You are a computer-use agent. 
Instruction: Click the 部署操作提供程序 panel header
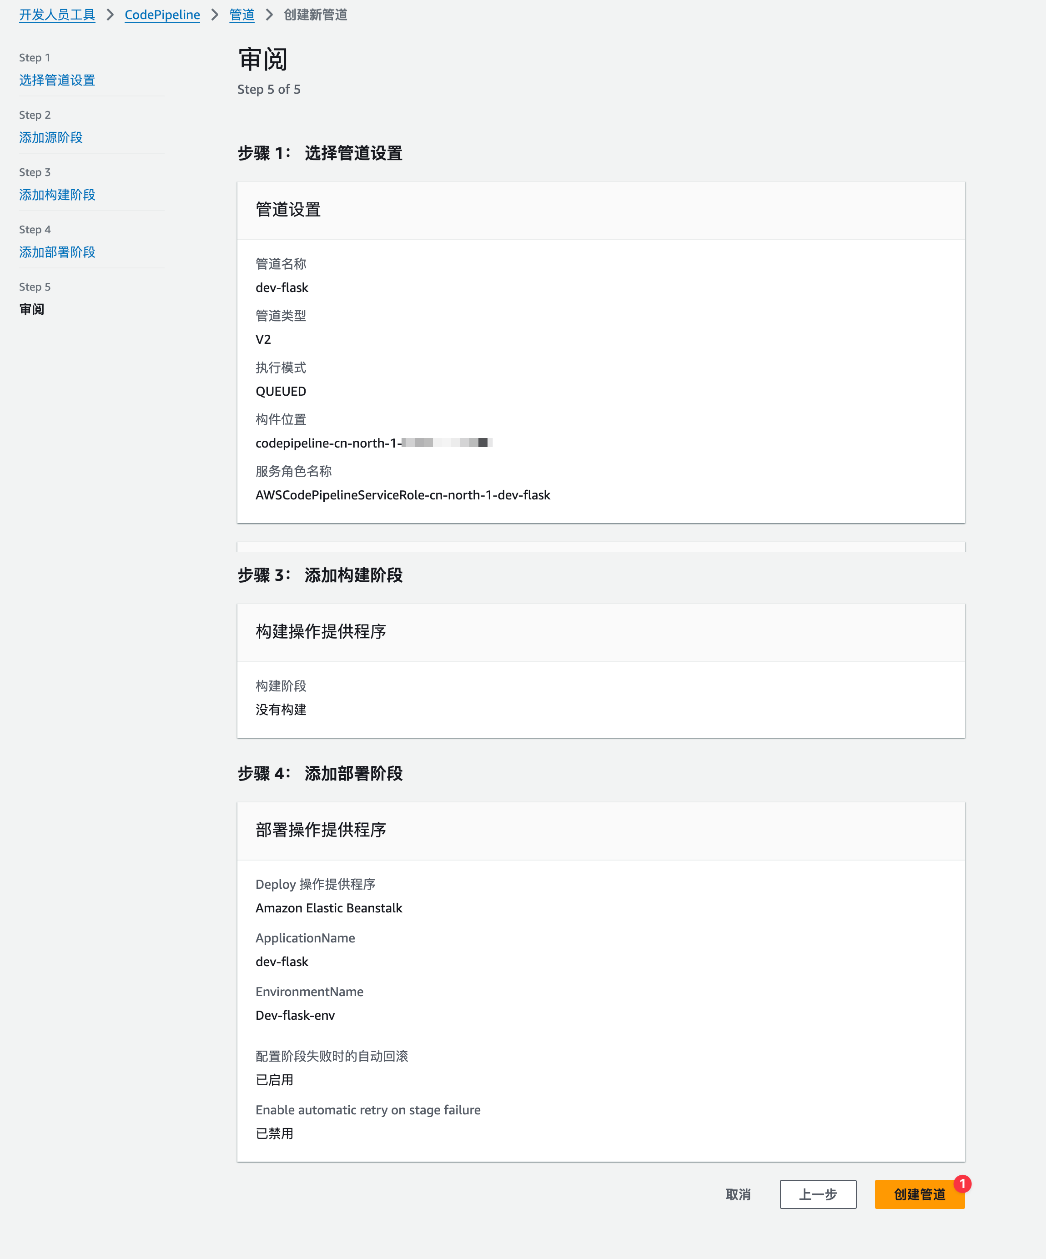point(321,831)
